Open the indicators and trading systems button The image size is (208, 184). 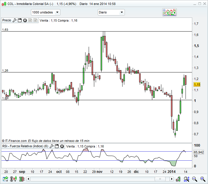click(x=169, y=12)
